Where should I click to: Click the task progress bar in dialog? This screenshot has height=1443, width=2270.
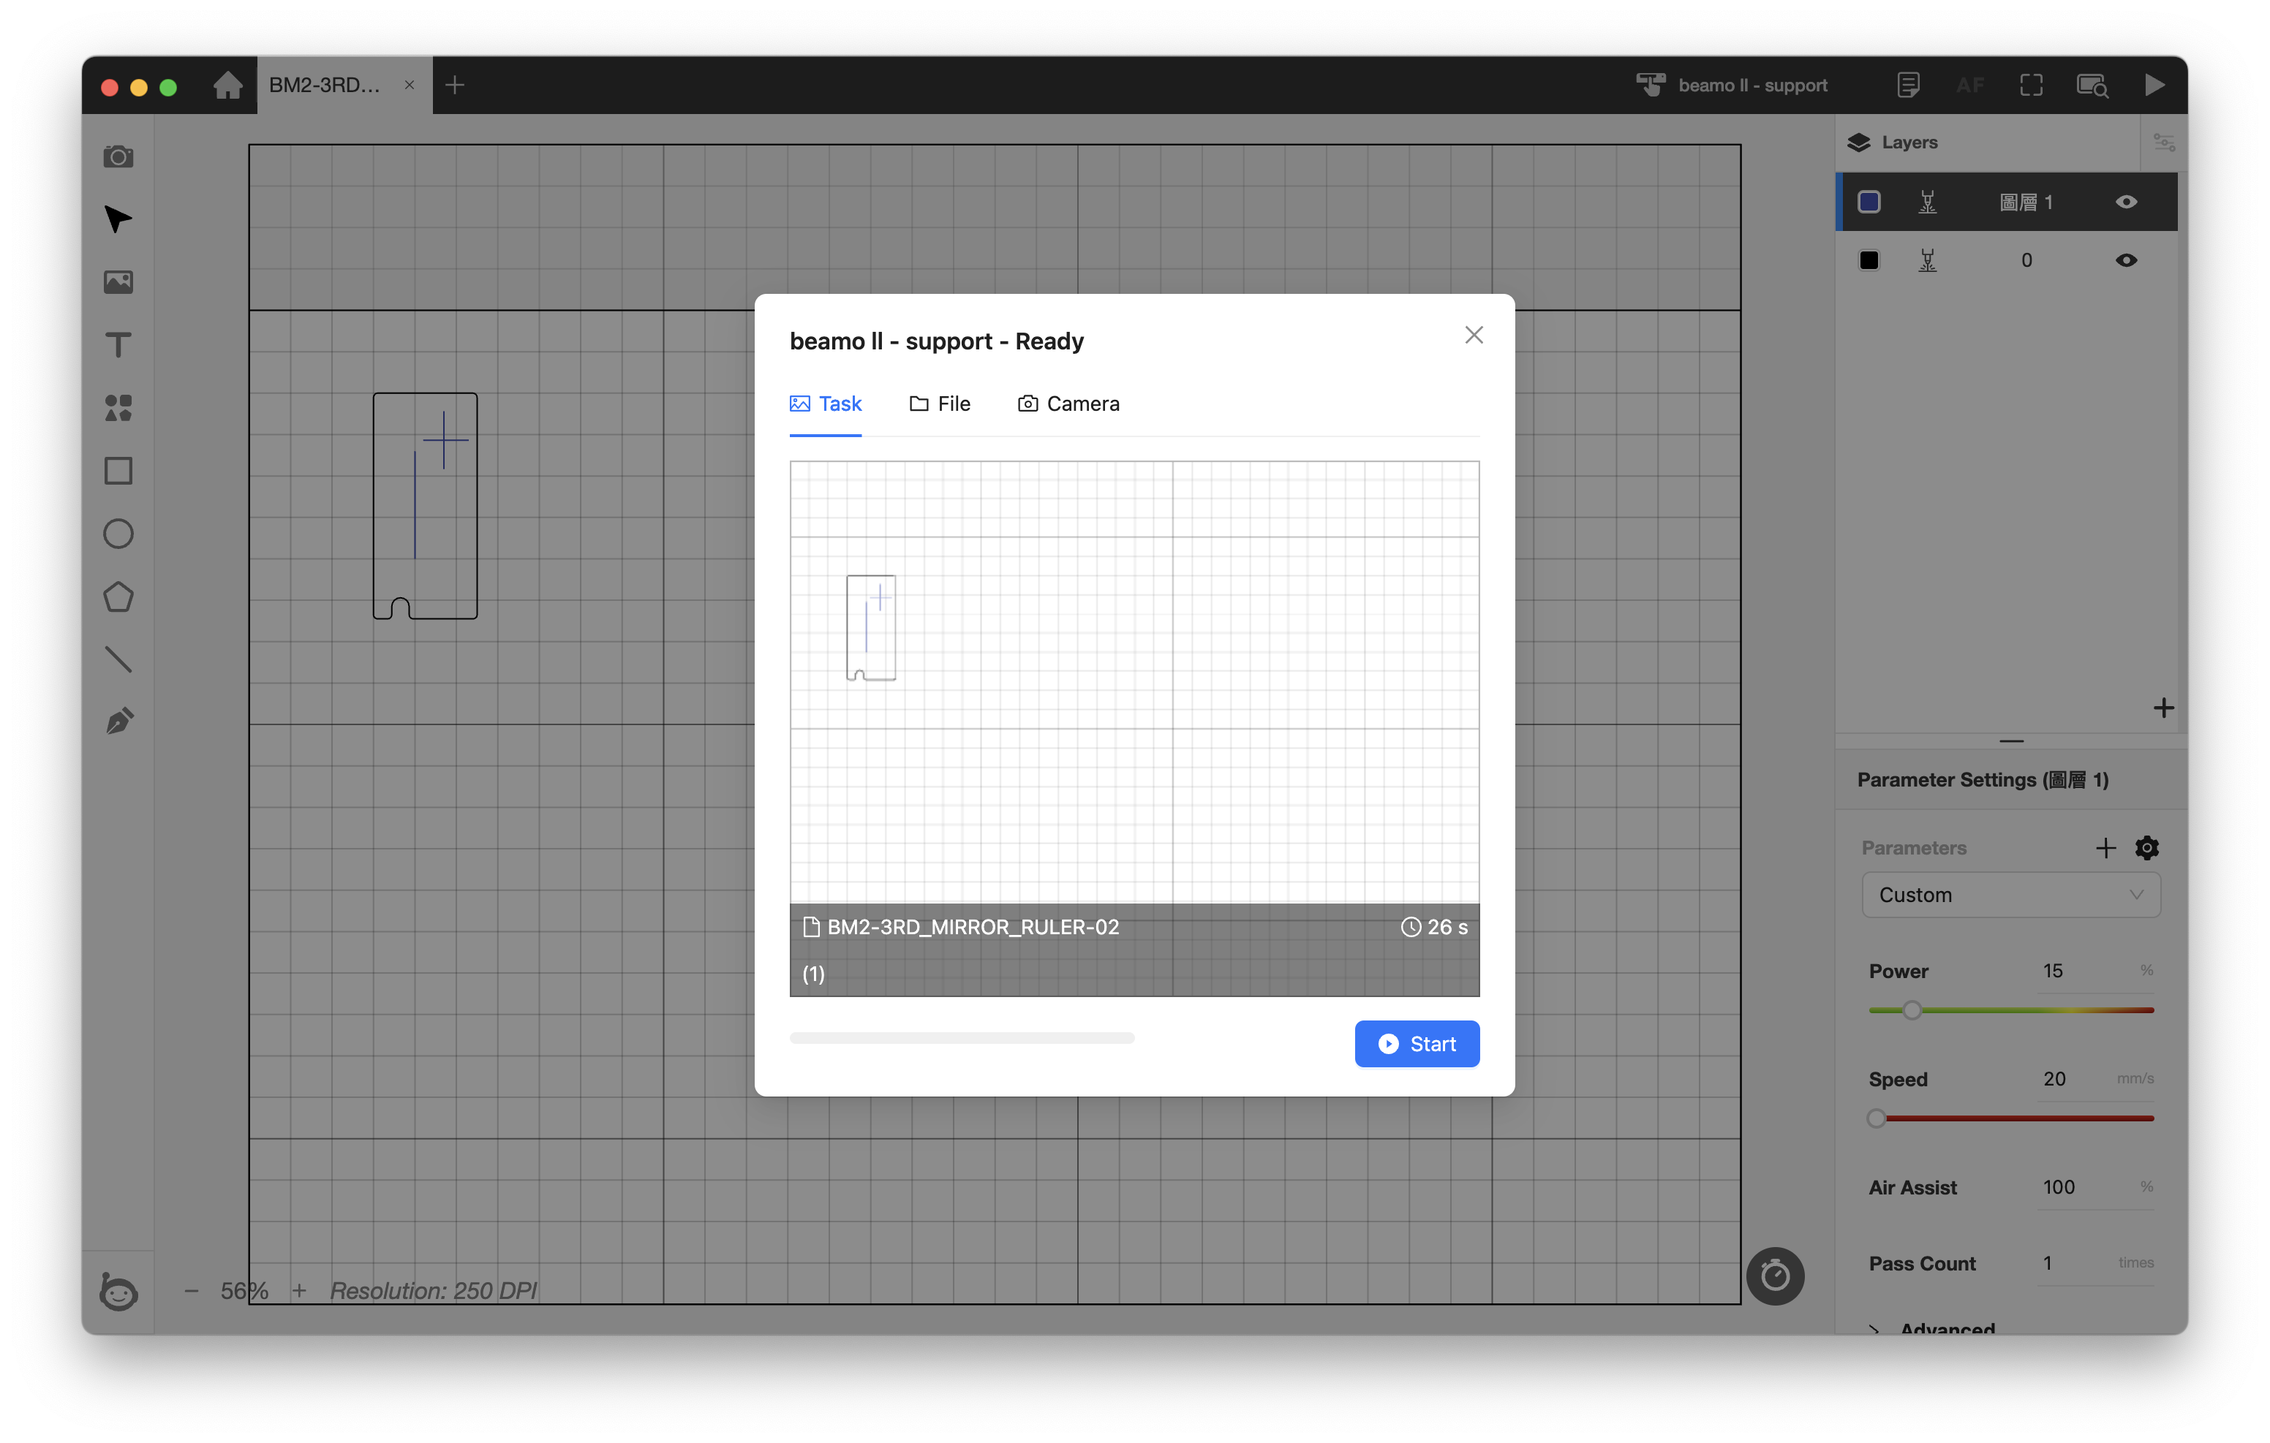click(x=962, y=1038)
